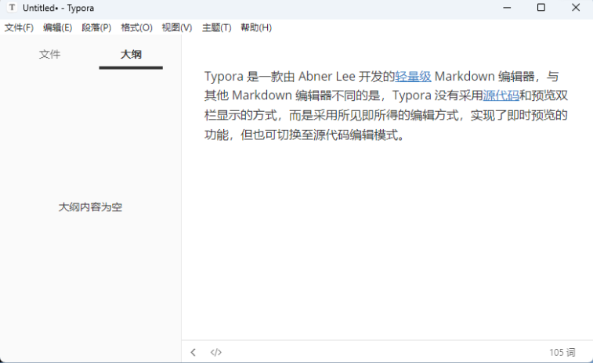This screenshot has width=593, height=363.
Task: Click the Typora app icon in the title bar
Action: tap(12, 8)
